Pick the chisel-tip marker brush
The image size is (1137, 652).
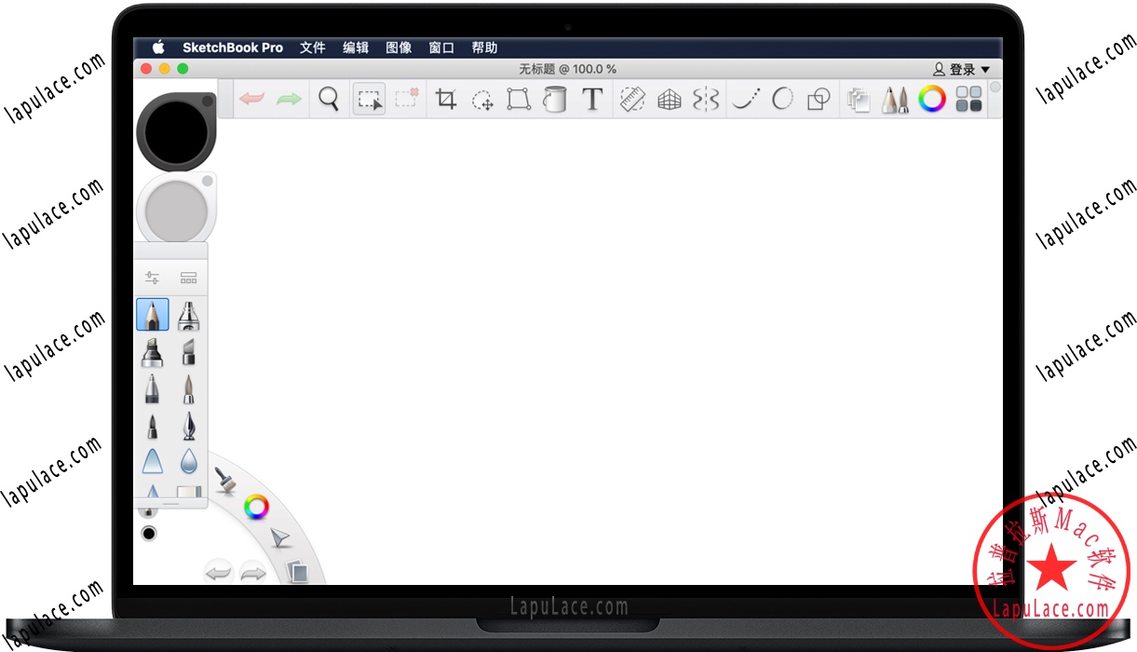(189, 352)
